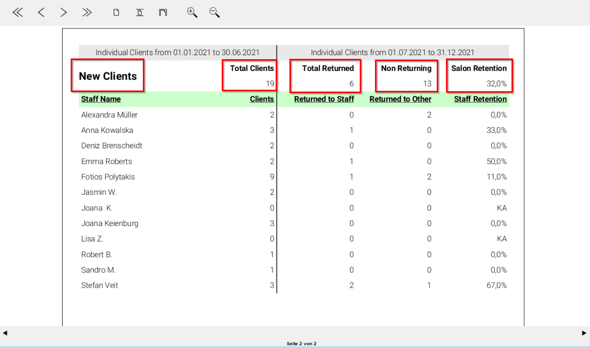Image resolution: width=590 pixels, height=347 pixels.
Task: Click the Clients column header
Action: coord(262,99)
